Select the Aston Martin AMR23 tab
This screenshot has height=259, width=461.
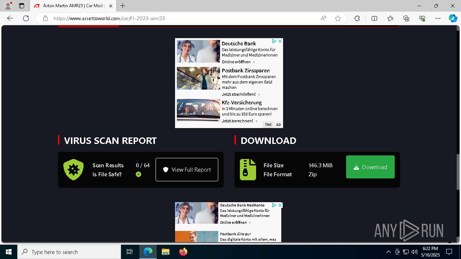73,6
